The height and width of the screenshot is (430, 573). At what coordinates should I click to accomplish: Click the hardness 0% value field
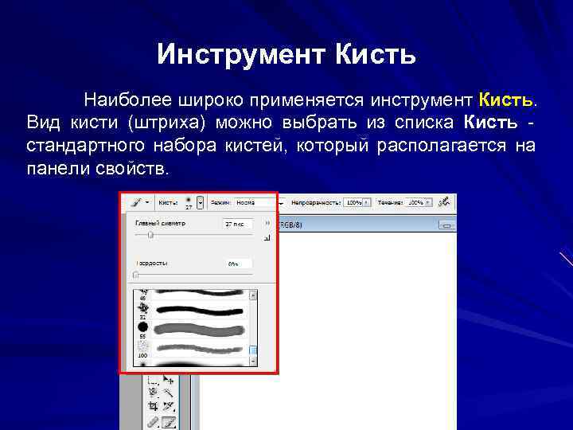point(237,264)
